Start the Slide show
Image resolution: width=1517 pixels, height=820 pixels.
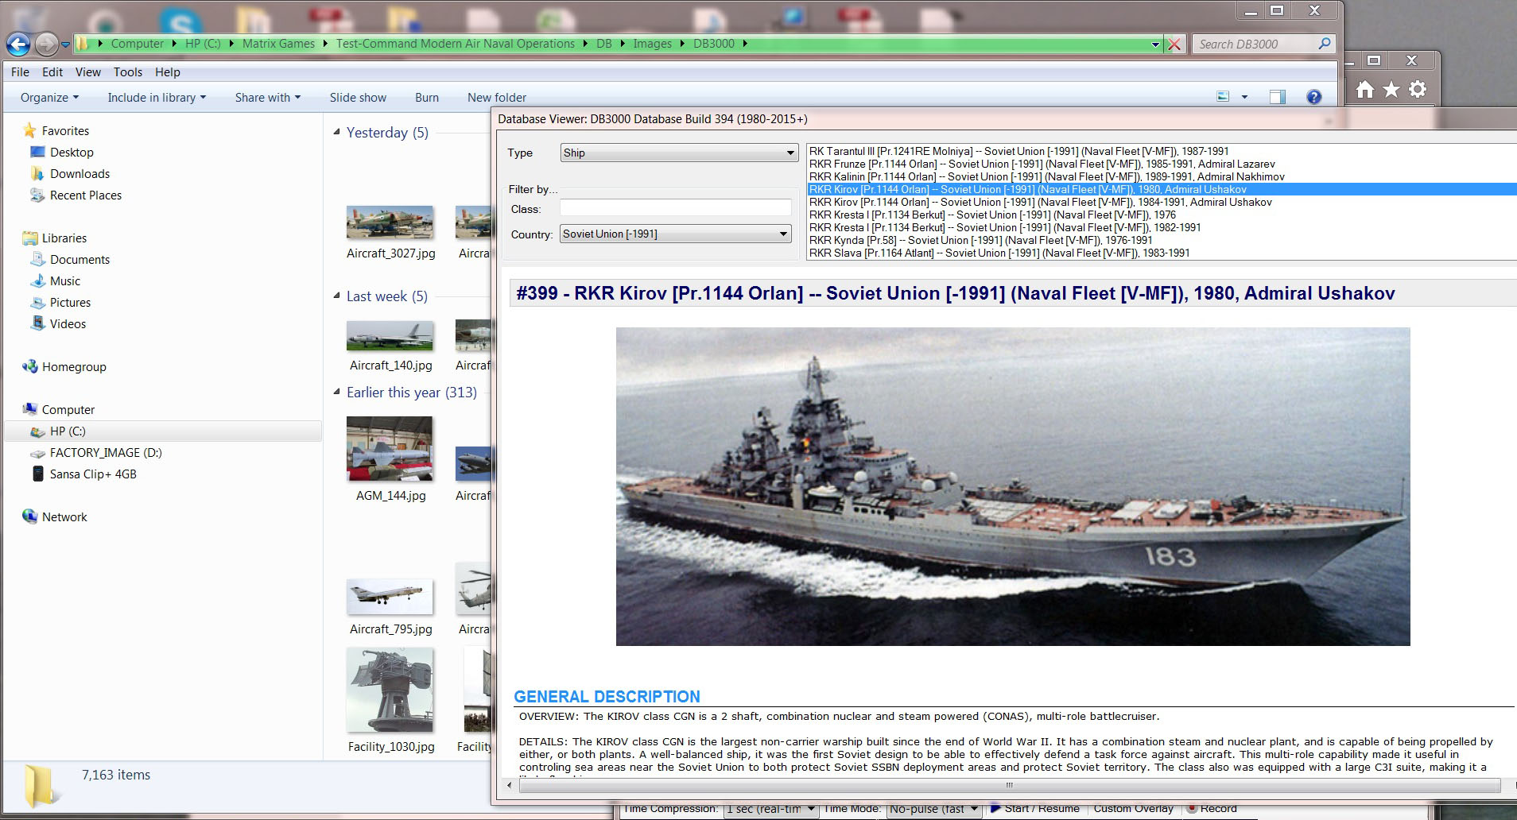(358, 97)
